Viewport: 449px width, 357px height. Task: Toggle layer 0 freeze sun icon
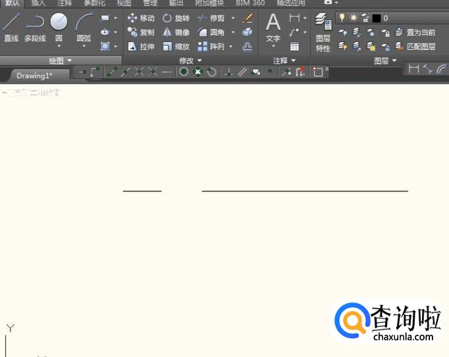pyautogui.click(x=354, y=18)
